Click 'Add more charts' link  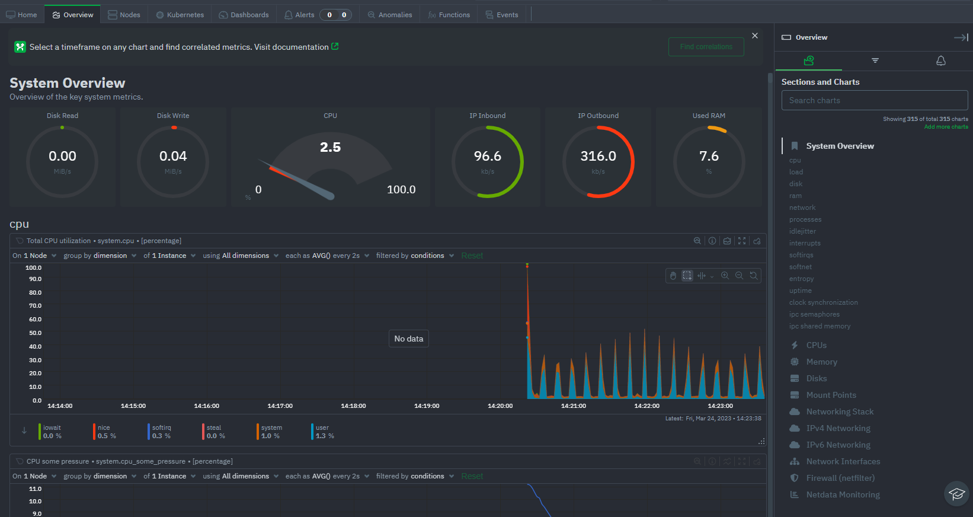pyautogui.click(x=946, y=127)
